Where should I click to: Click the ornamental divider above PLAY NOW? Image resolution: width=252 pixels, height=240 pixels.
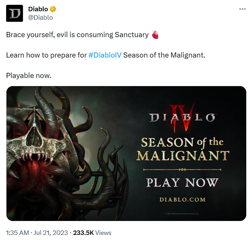coord(182,170)
